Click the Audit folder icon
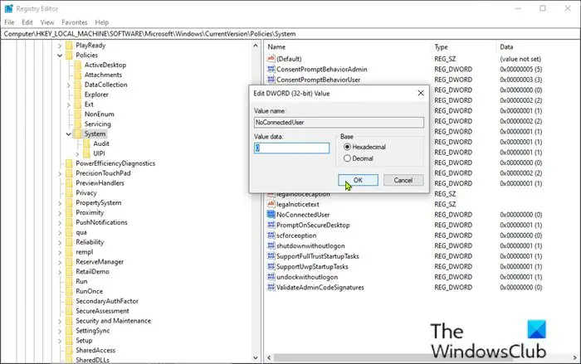581x364 pixels. tap(86, 143)
